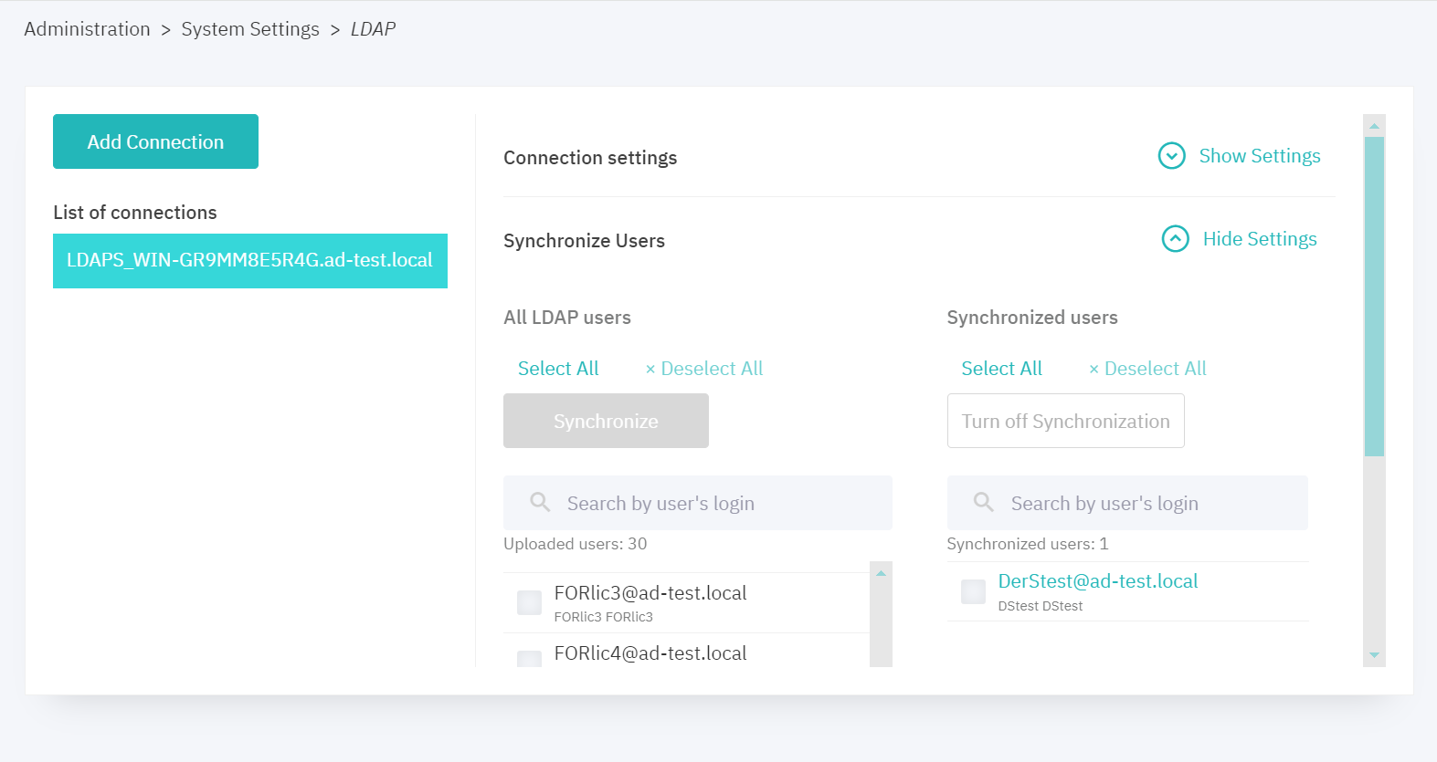1437x762 pixels.
Task: Click the Synchronized users: 1 text
Action: [1028, 544]
